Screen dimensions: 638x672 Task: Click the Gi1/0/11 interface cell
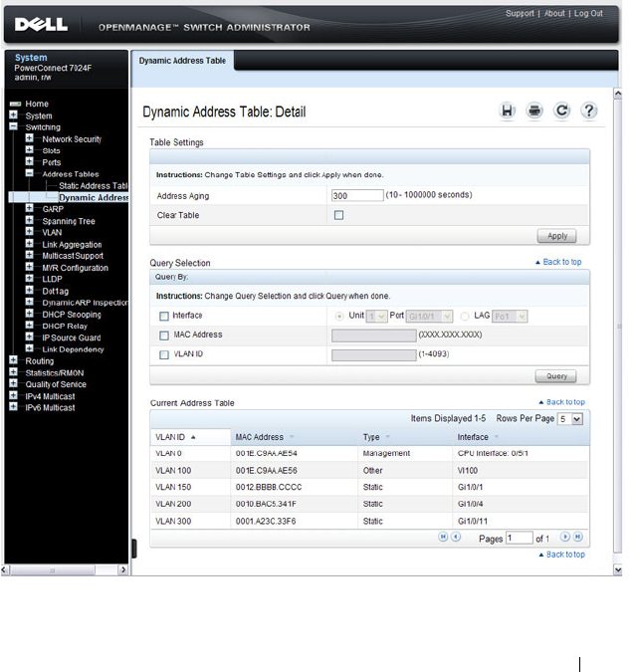click(473, 522)
